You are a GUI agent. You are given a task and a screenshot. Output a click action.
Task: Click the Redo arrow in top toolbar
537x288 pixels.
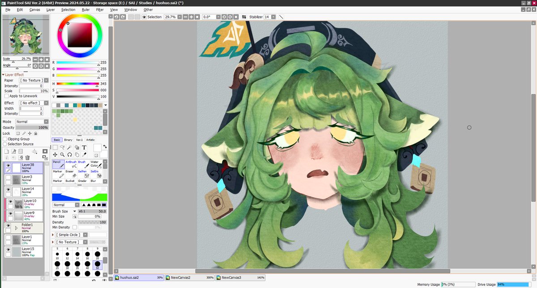click(123, 17)
